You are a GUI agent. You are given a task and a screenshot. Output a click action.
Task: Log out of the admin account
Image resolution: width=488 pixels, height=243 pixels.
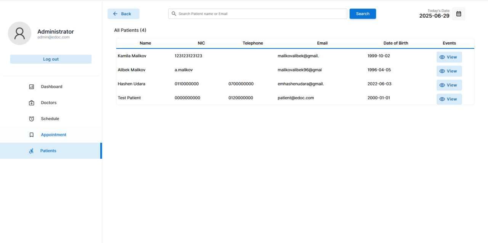click(51, 59)
